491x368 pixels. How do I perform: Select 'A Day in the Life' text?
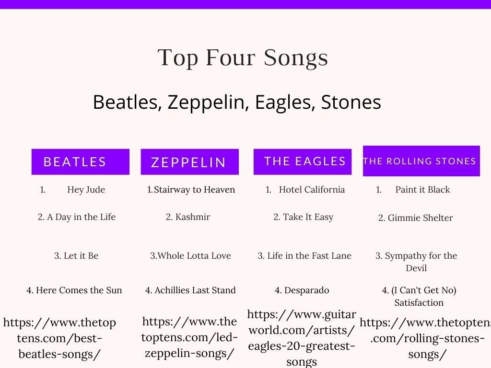77,217
